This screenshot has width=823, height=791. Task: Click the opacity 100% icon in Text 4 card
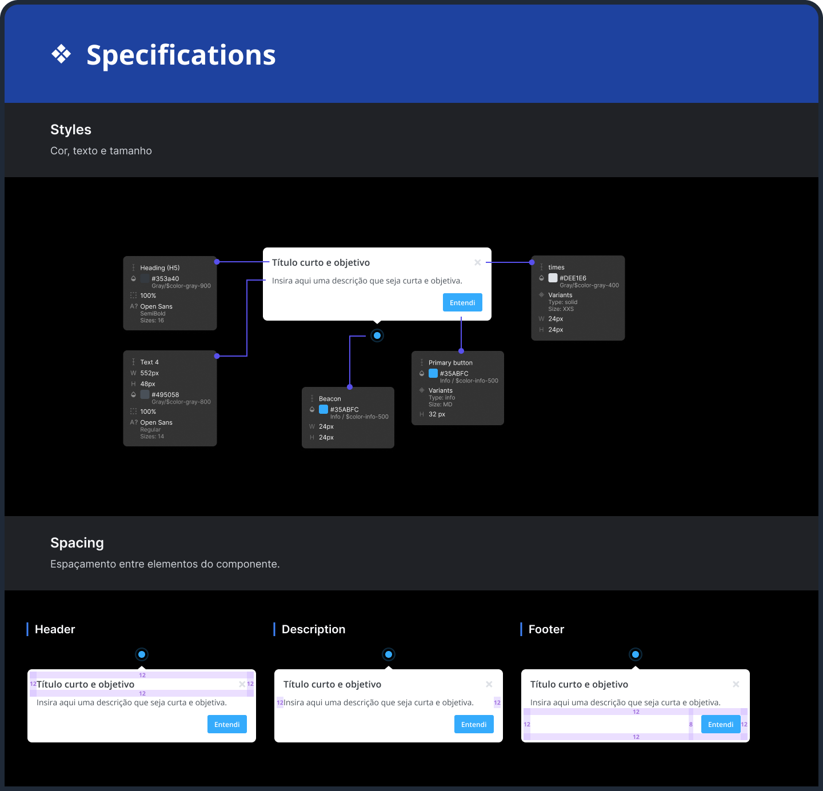[x=133, y=412]
